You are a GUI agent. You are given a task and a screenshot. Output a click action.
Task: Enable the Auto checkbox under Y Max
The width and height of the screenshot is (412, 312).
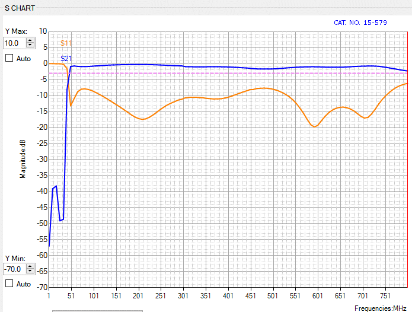click(x=9, y=58)
